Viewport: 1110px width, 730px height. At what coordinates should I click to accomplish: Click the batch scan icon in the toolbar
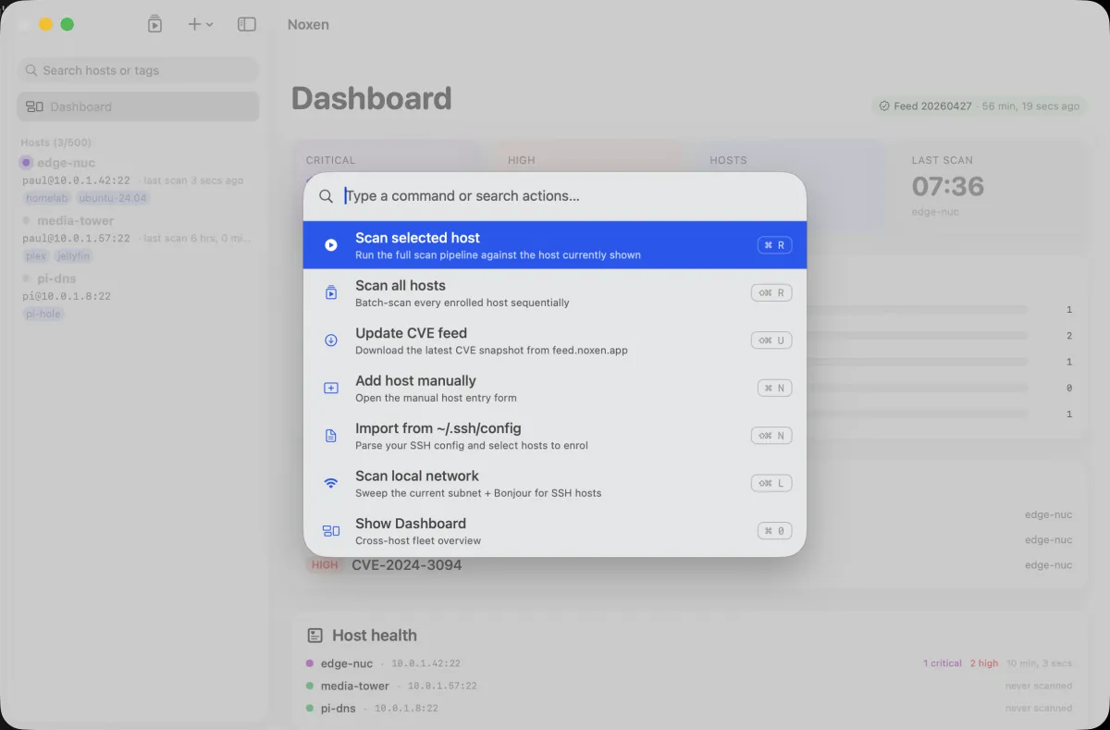[154, 23]
